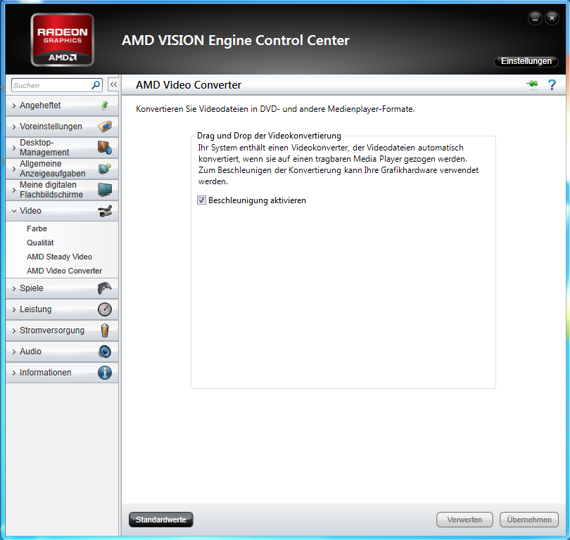Click the Radeon Graphics AMD logo

[63, 40]
